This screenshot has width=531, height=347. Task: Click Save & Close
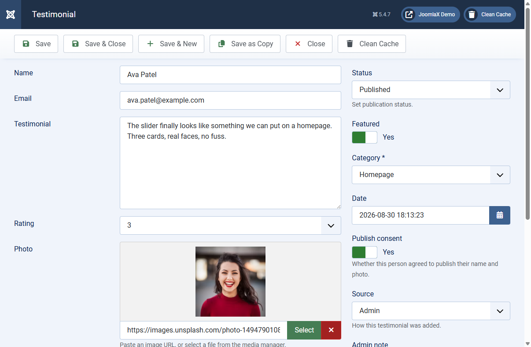coord(98,44)
